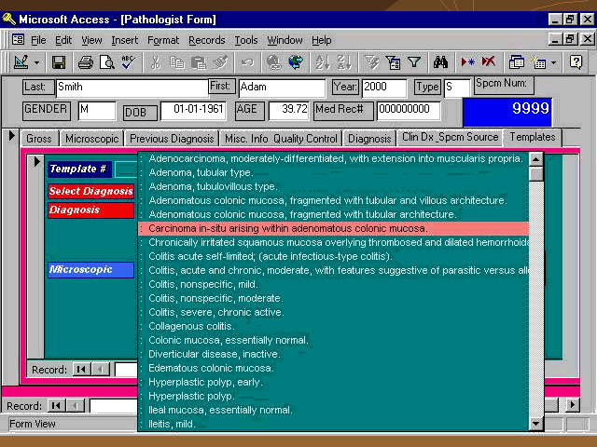Select "Collagenous colitis." from the diagnosis list

[191, 326]
